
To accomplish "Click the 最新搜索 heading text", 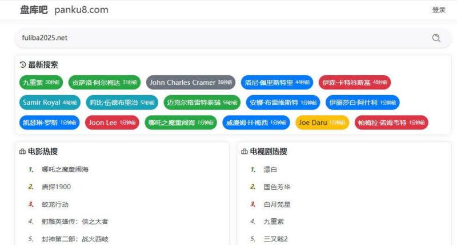I will (x=43, y=65).
